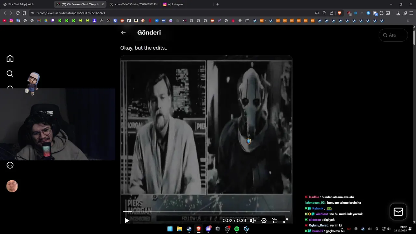416x234 pixels.
Task: Show more bookmarks with the chevron
Action: tap(408, 20)
